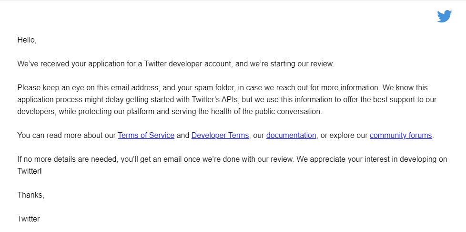Visit the community forums link
Viewport: 466px width, 232px height.
401,135
